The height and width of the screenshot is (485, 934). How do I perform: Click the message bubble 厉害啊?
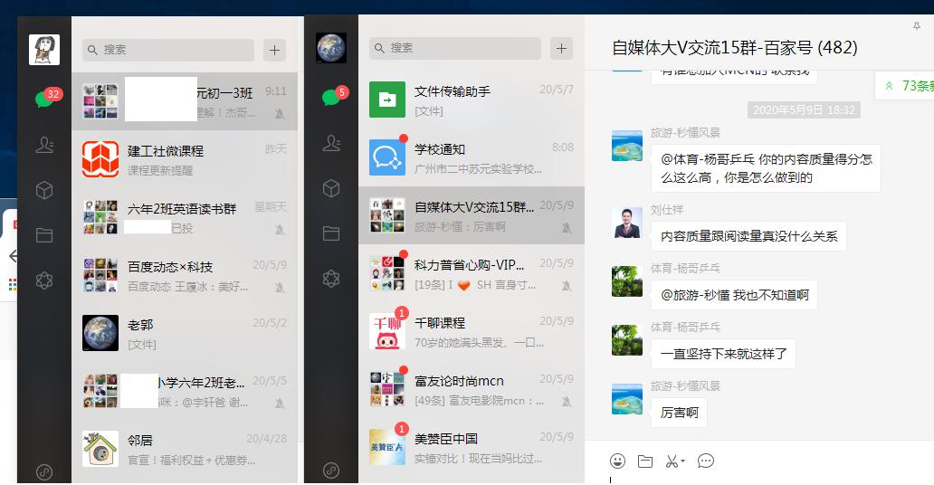(679, 413)
